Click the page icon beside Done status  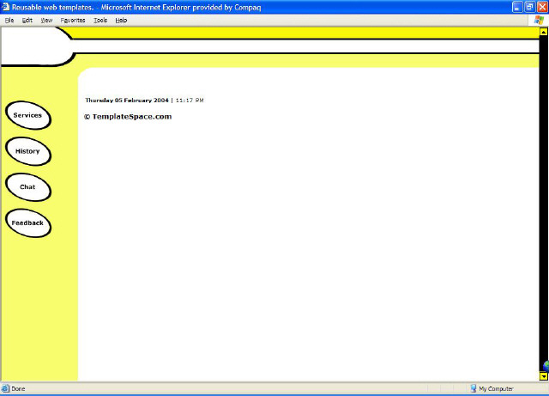5,389
